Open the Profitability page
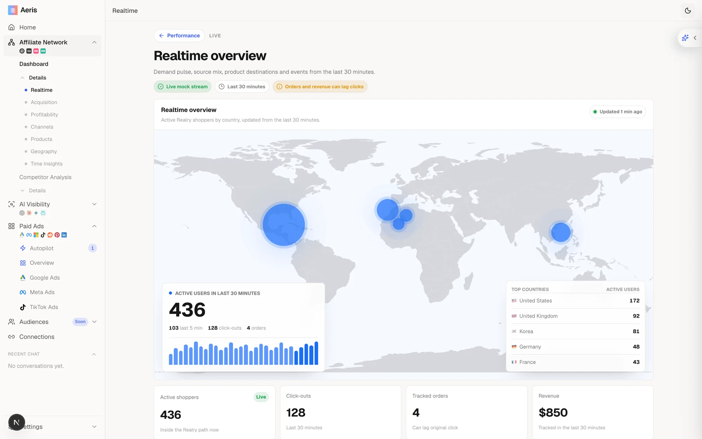The width and height of the screenshot is (702, 439). [44, 114]
